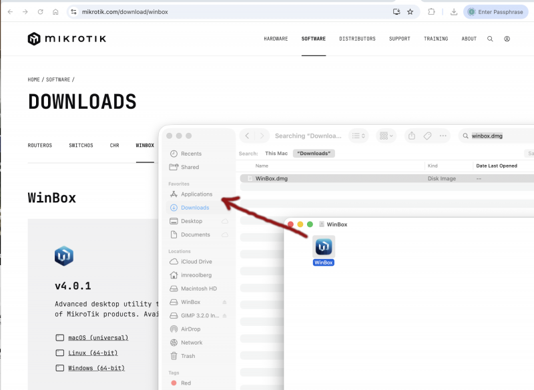
Task: Switch to the ROUTEROS downloads tab
Action: coord(40,146)
